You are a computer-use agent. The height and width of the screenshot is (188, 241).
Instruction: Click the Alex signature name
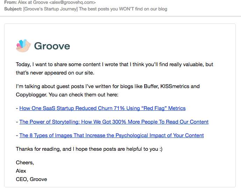(x=21, y=171)
